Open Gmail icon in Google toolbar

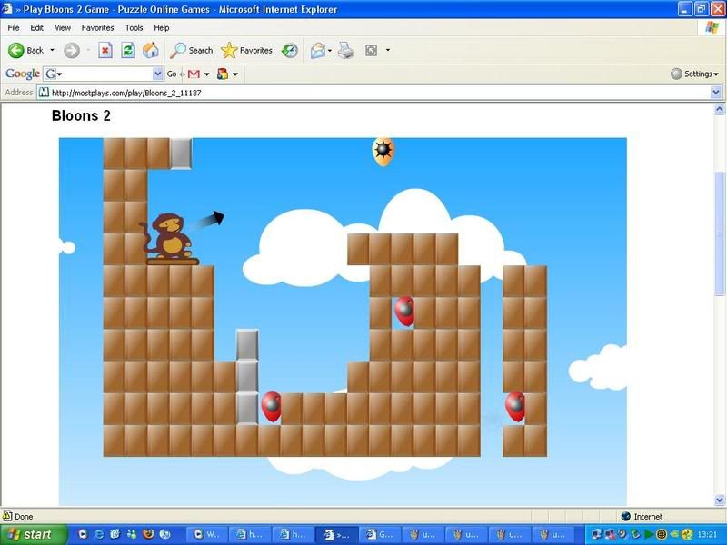(194, 74)
